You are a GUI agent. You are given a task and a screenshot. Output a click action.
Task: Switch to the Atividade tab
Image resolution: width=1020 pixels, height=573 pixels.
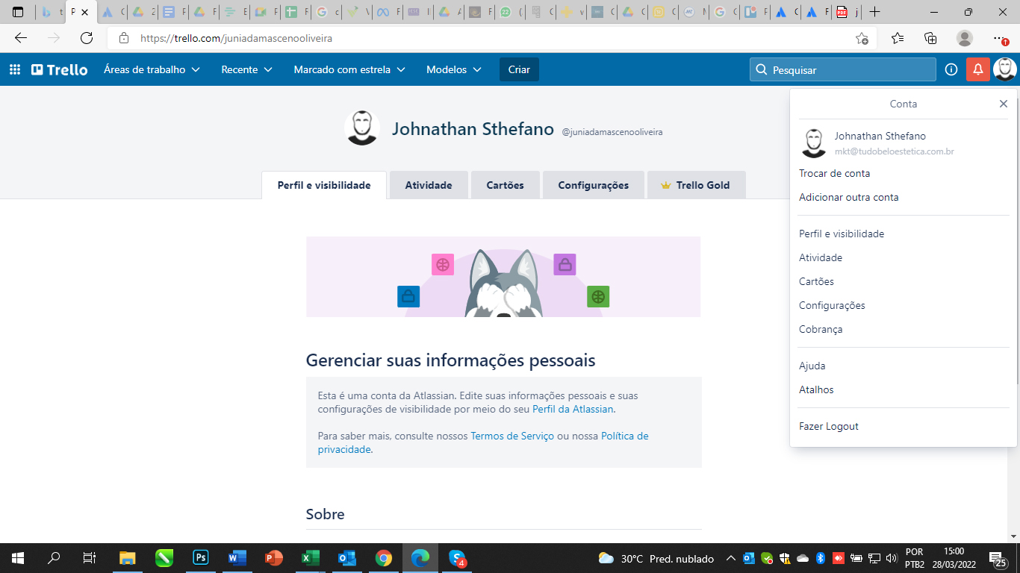[429, 185]
